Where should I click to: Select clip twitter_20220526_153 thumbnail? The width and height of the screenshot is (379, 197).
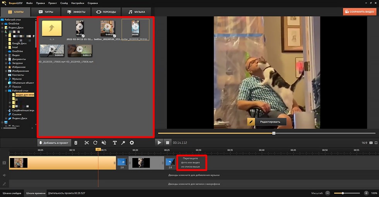tap(108, 29)
